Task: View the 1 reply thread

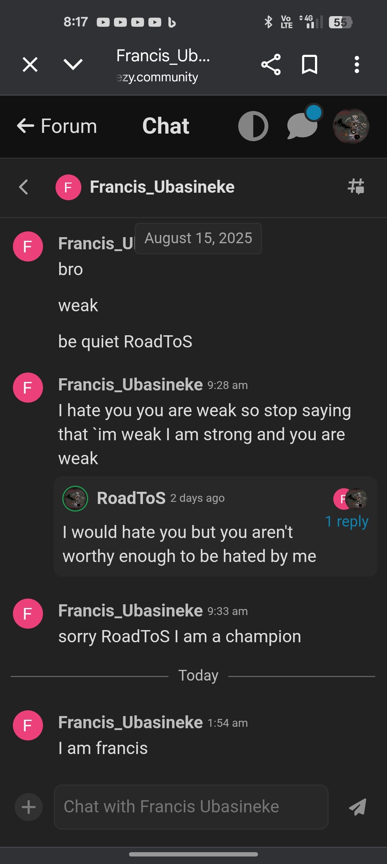Action: click(x=347, y=522)
